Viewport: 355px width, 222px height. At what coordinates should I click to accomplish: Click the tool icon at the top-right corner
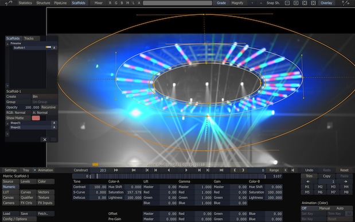pyautogui.click(x=345, y=3)
